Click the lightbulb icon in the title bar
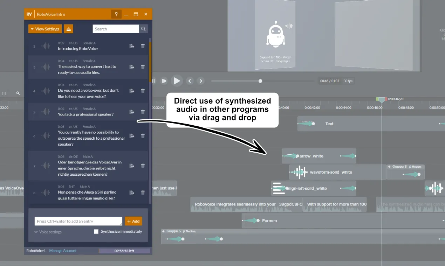The height and width of the screenshot is (266, 445). click(116, 14)
